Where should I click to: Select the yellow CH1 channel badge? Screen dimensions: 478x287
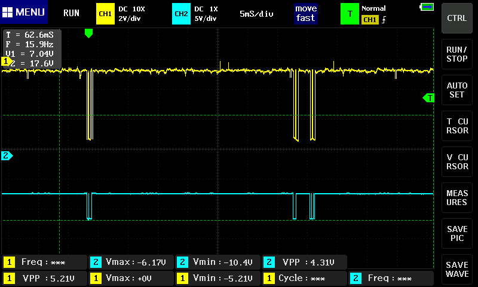coord(105,13)
